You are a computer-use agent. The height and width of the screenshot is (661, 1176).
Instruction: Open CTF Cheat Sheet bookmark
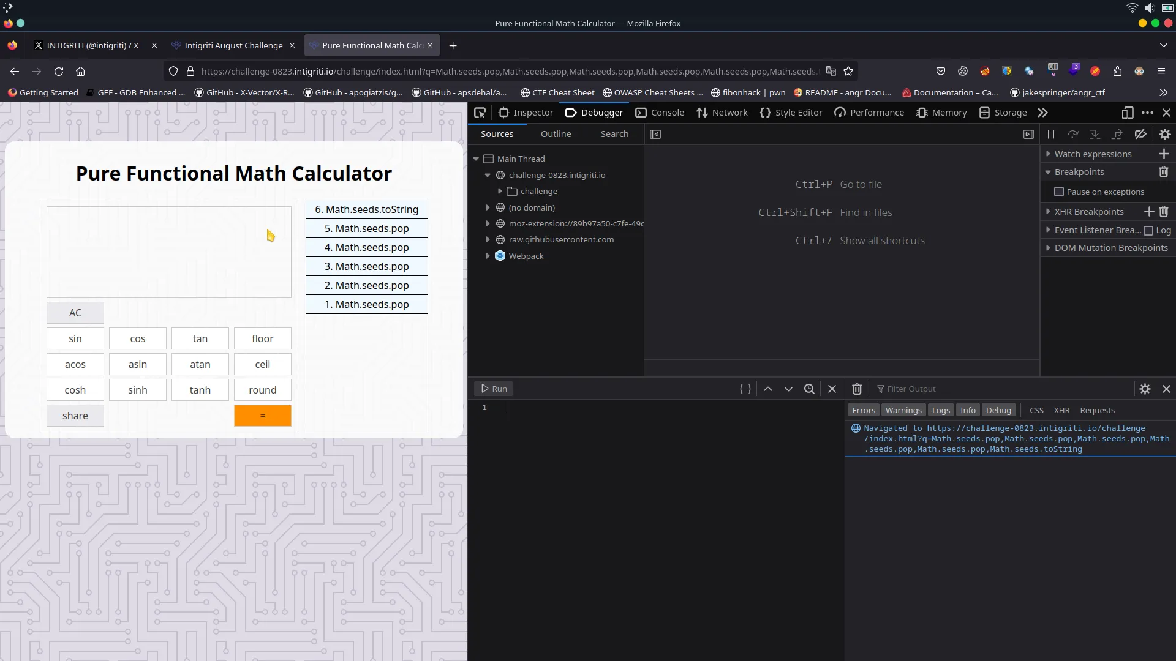coord(557,92)
